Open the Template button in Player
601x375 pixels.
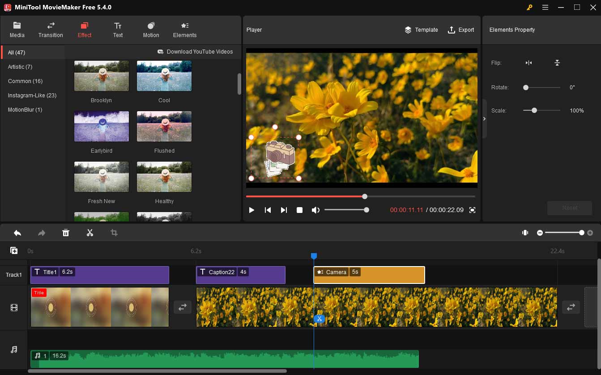click(421, 30)
